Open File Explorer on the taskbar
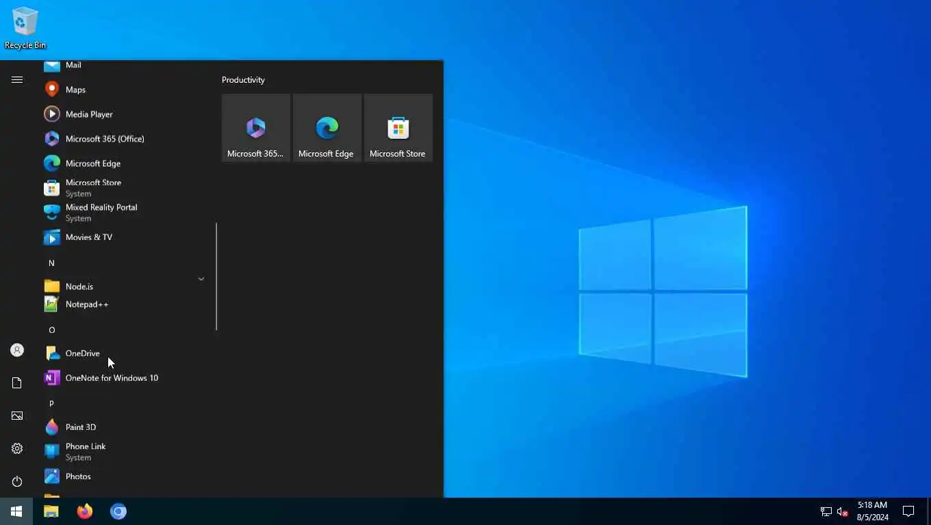This screenshot has width=931, height=525. (x=51, y=511)
